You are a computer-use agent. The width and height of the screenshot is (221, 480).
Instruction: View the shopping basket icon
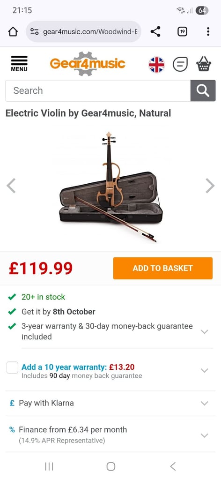(x=204, y=64)
